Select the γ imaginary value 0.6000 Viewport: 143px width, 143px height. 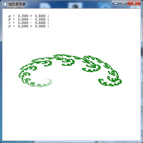tap(40, 23)
